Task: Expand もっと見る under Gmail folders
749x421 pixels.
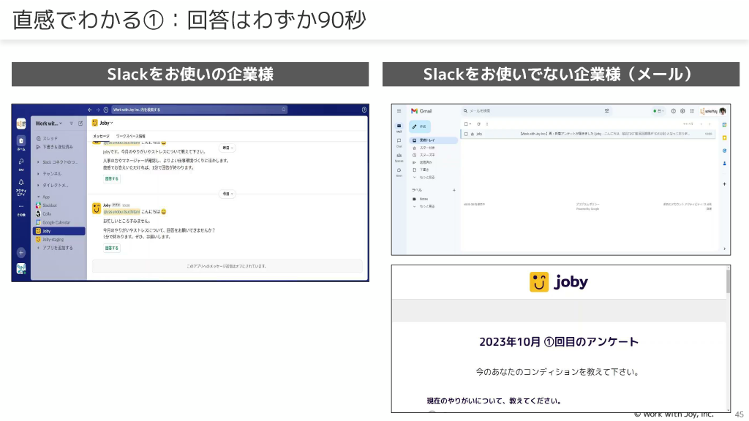Action: [426, 176]
